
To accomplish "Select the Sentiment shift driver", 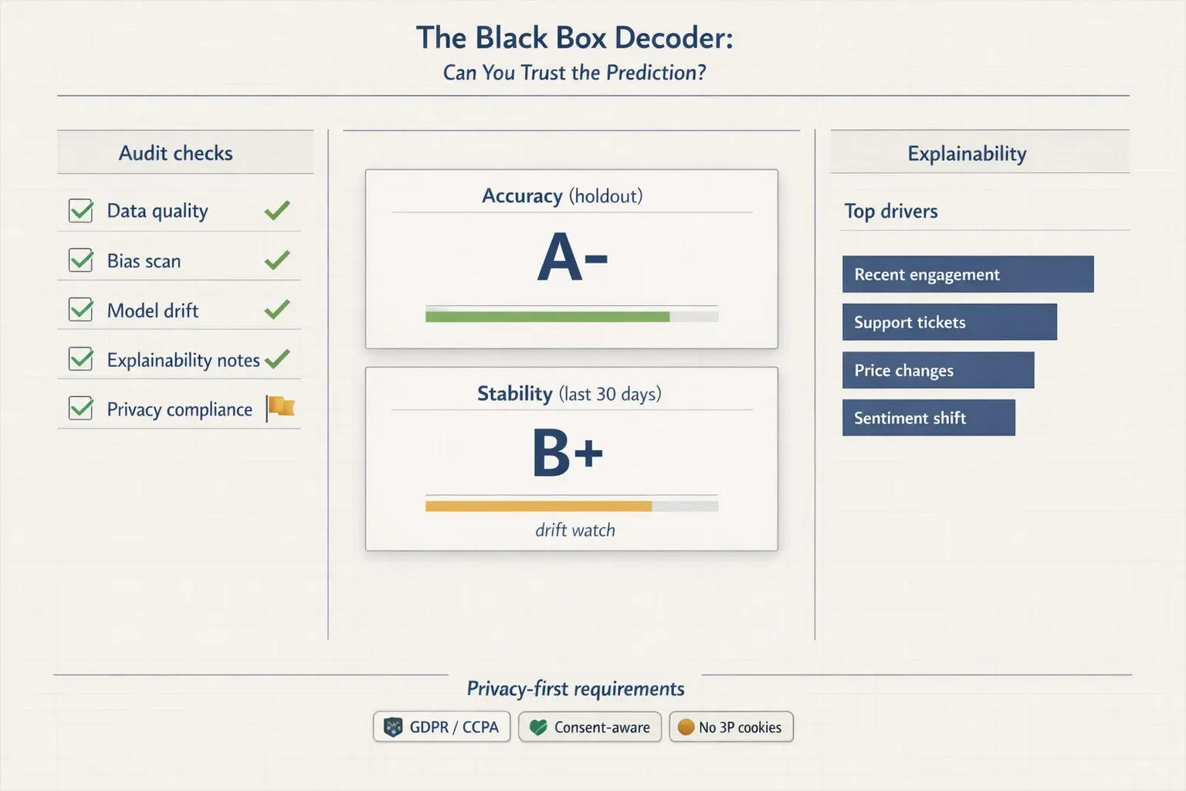I will pos(928,418).
